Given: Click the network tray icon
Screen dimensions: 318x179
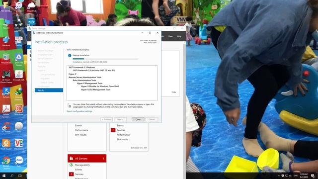Looking at the screenshot, I should coord(287,176).
